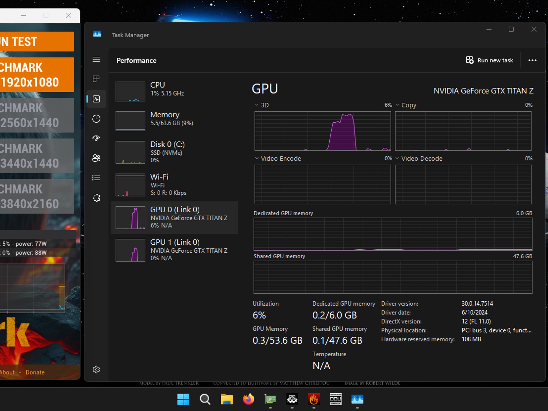Screen dimensions: 548x411
Task: Click the PCI bus 3 physical location text
Action: click(x=496, y=330)
